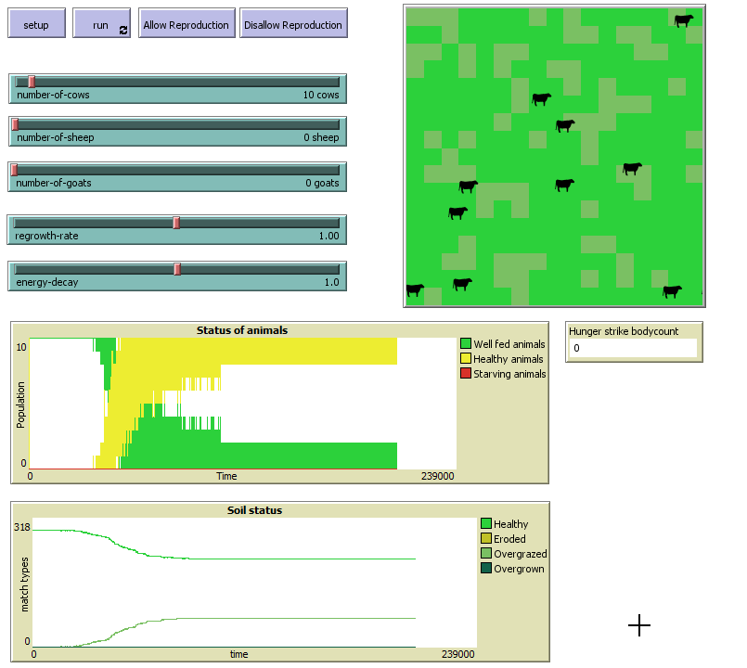Viewport: 747px width, 668px height.
Task: Start the simulation with the run button
Action: click(x=101, y=24)
